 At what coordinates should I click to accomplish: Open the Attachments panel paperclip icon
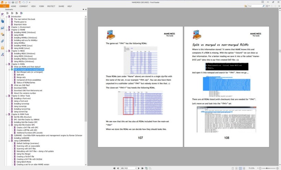2,41
